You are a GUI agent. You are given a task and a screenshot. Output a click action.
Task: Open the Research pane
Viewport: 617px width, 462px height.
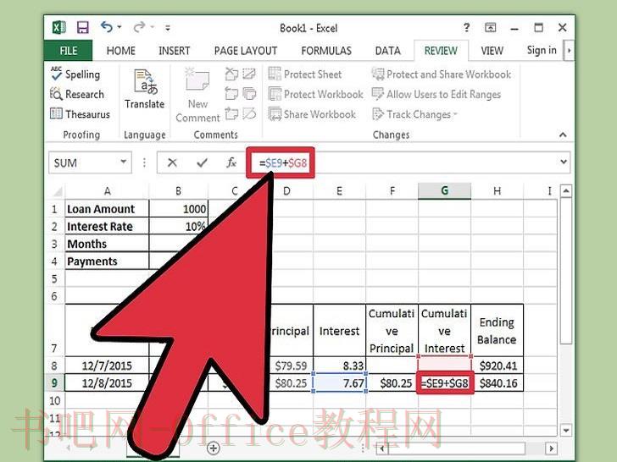pyautogui.click(x=77, y=94)
